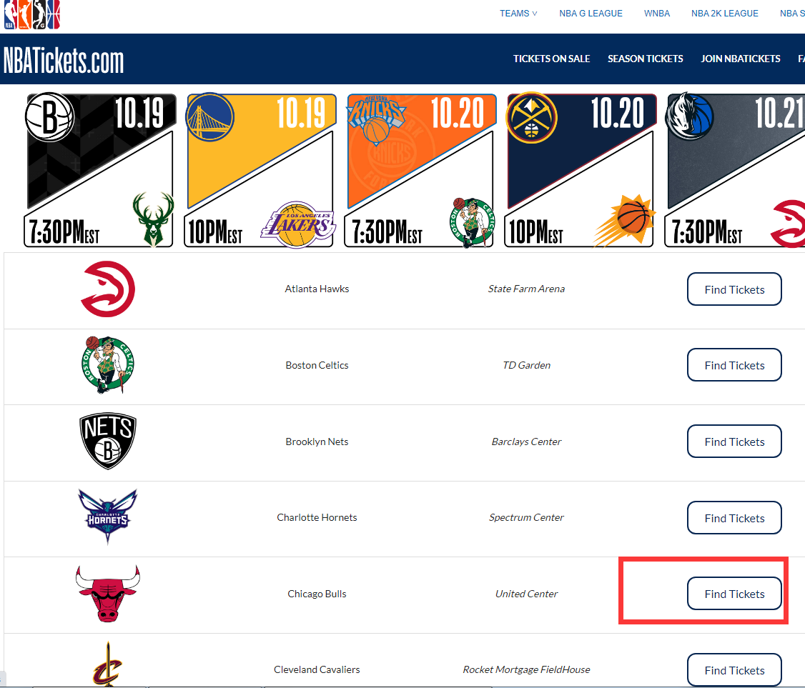Open NBA 2K LEAGUE link

724,14
